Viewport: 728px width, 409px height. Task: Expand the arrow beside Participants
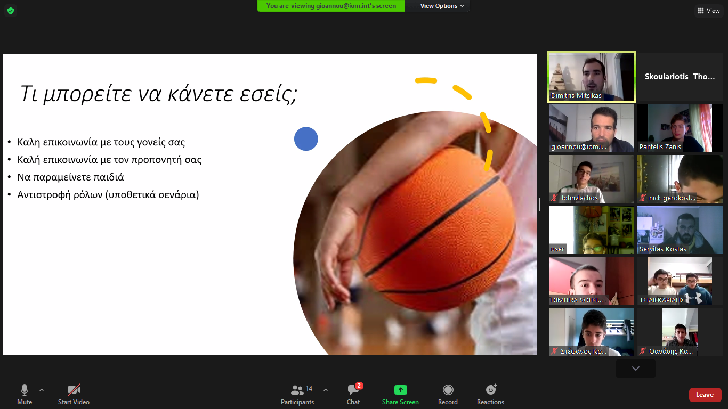click(x=326, y=390)
